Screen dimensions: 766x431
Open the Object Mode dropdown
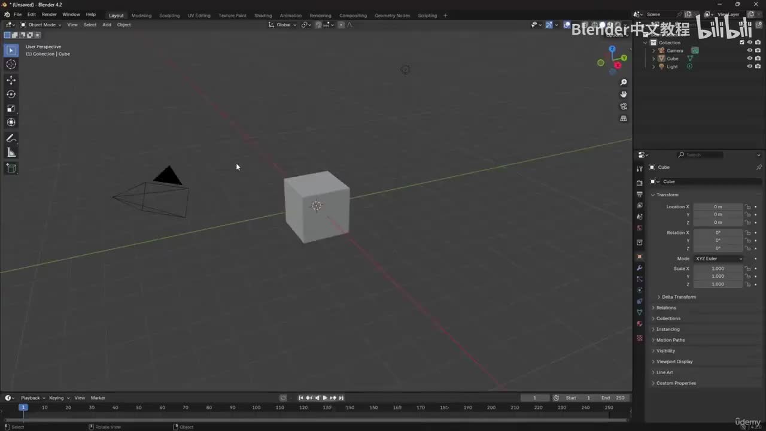coord(41,25)
